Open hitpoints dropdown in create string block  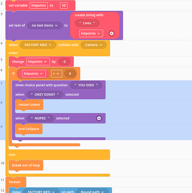pyautogui.click(x=91, y=34)
